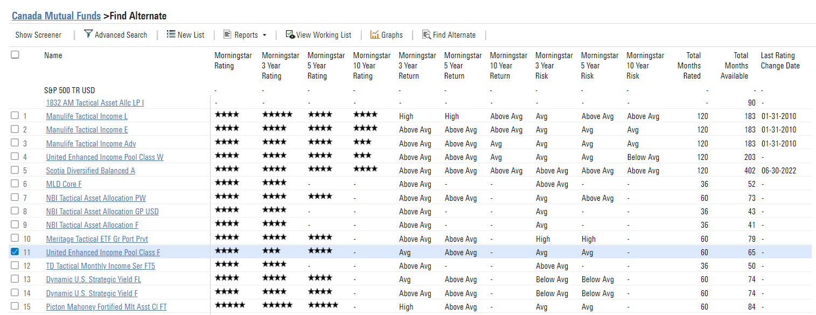816x315 pixels.
Task: Click the View Working List icon
Action: point(290,35)
